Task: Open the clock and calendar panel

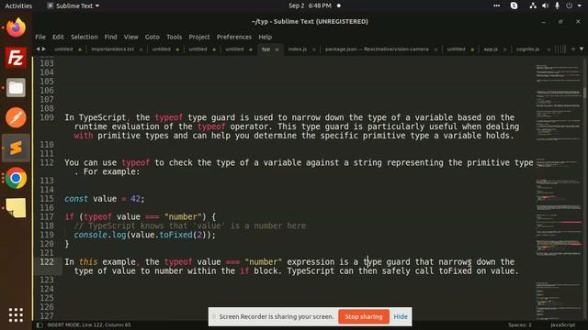Action: tap(310, 5)
